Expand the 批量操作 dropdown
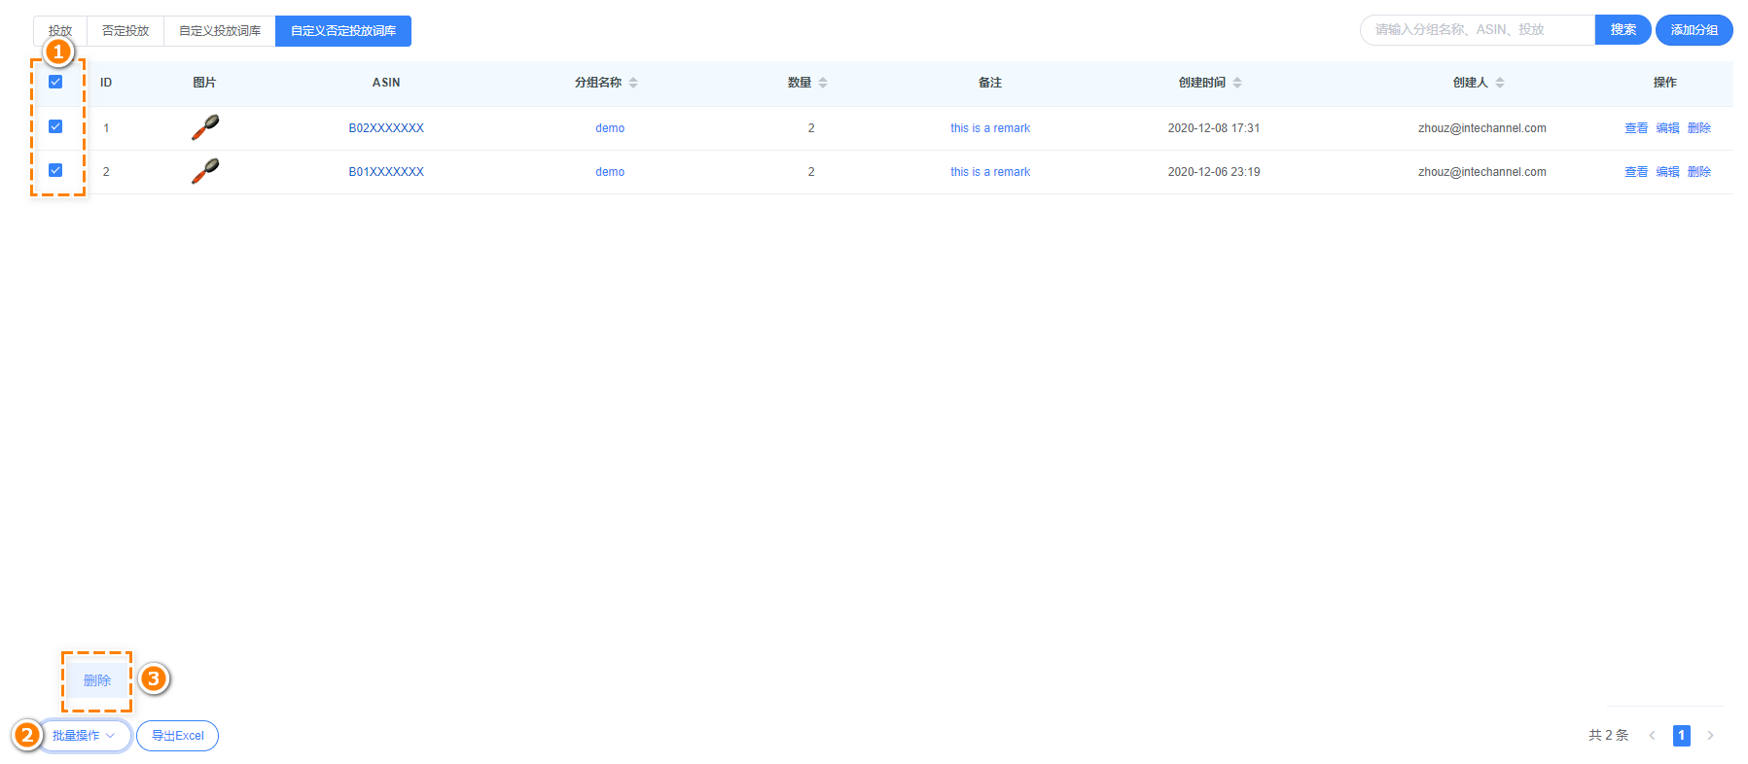 84,736
